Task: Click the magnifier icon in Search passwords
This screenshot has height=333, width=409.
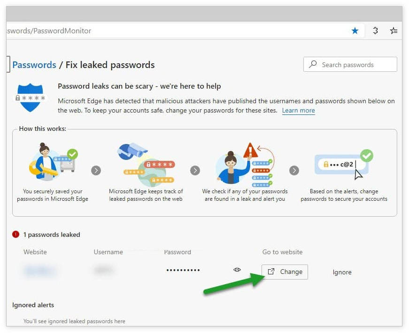Action: point(313,65)
